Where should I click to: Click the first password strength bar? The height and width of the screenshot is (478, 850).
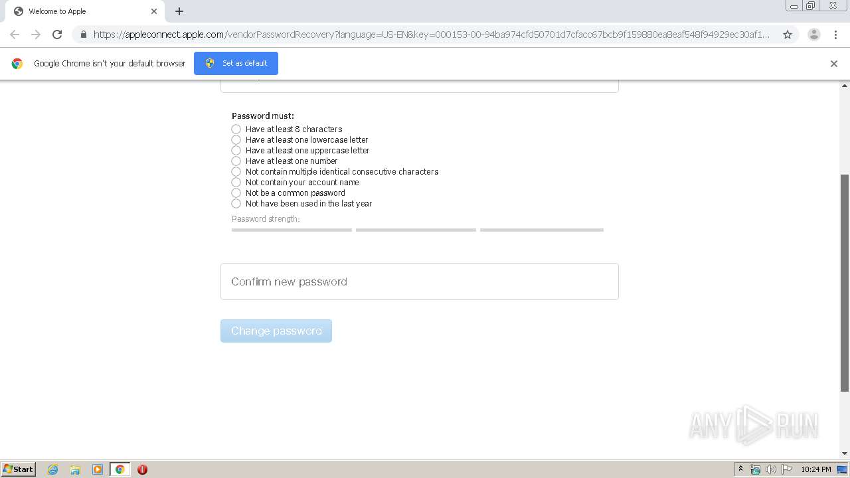pos(292,230)
